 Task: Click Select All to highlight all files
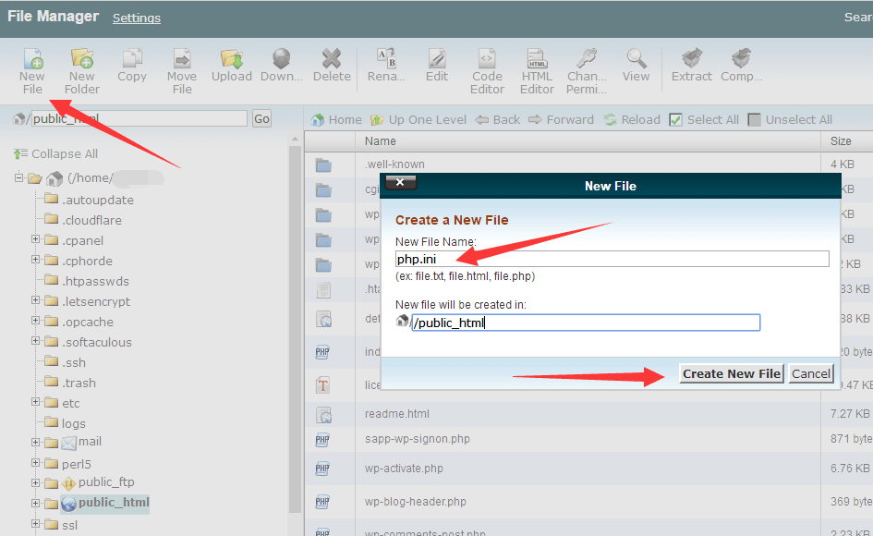point(711,119)
